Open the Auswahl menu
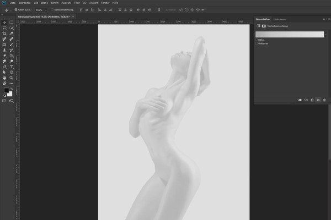The height and width of the screenshot is (220, 331). pyautogui.click(x=66, y=3)
